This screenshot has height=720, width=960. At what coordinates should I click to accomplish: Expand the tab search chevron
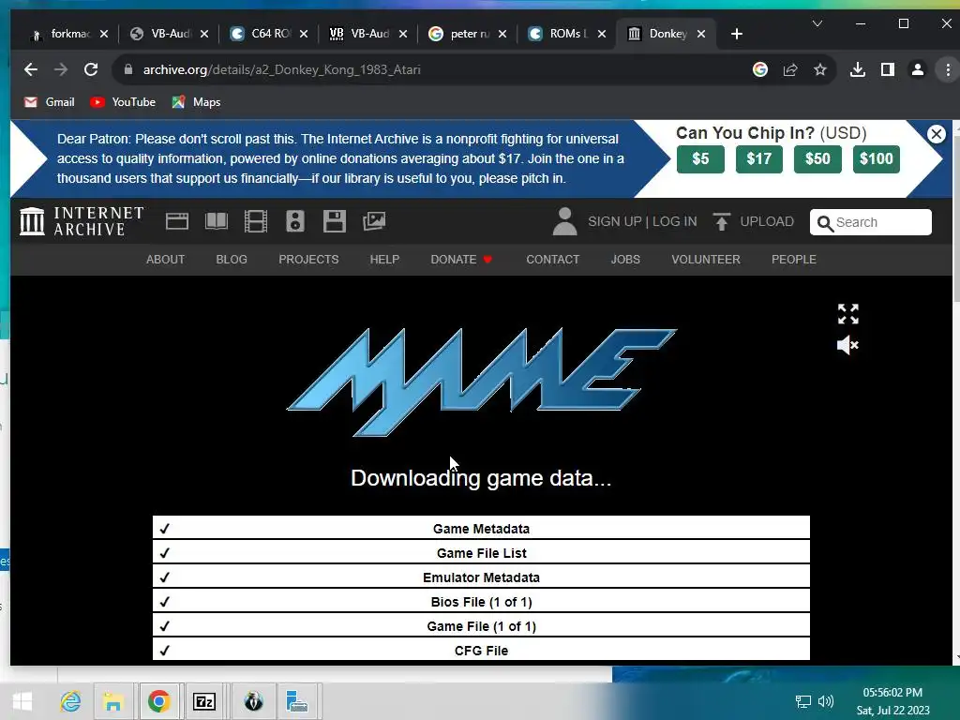tap(817, 23)
